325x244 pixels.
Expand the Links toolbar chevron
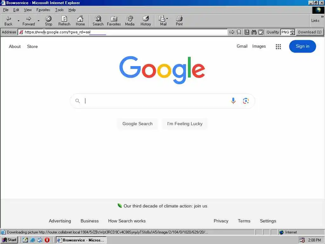pyautogui.click(x=322, y=17)
